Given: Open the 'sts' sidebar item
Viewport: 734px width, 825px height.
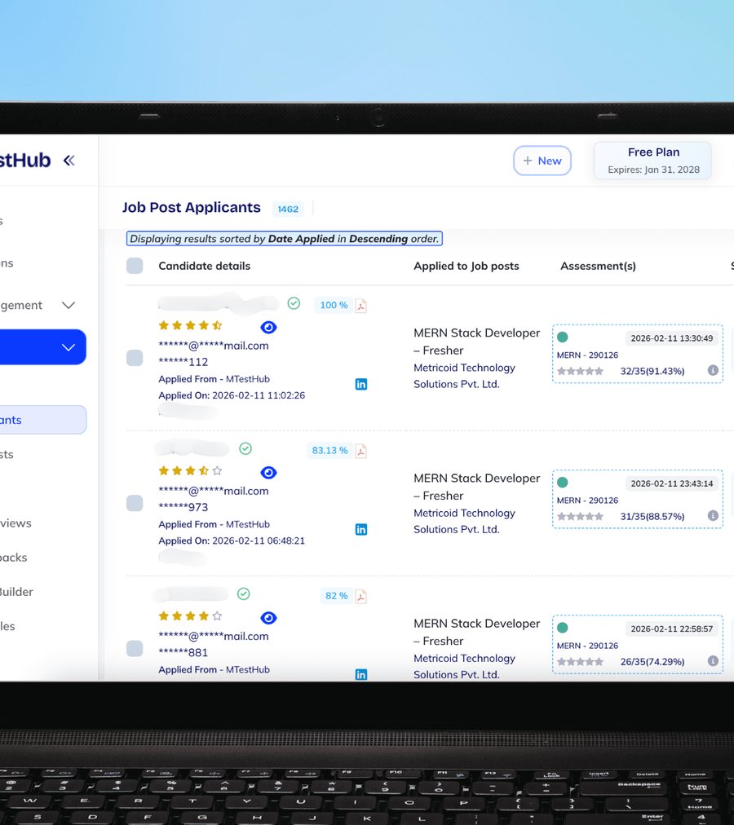Looking at the screenshot, I should 7,455.
